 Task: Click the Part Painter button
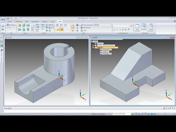[85, 28]
